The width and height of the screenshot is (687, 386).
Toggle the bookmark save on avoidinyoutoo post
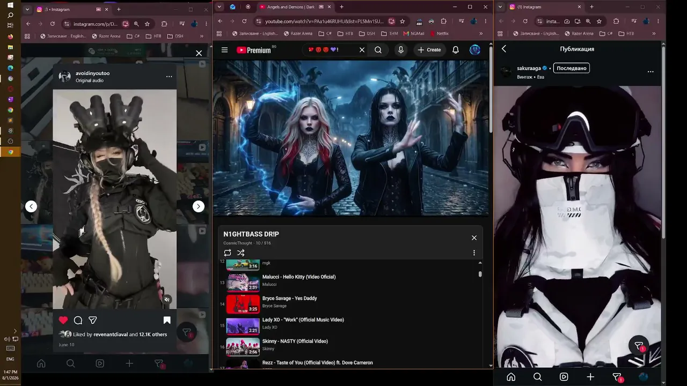tap(167, 320)
